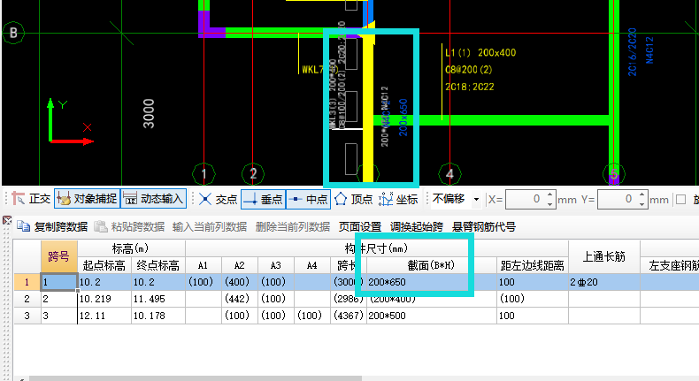Toggle the 正交 orthogonal mode

(x=31, y=199)
